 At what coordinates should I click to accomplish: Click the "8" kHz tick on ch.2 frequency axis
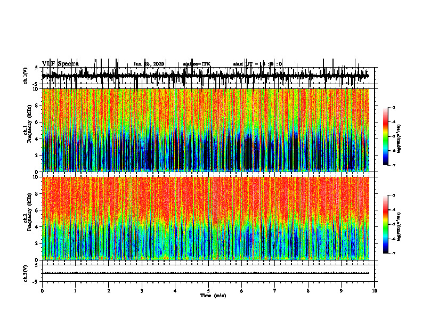37,194
